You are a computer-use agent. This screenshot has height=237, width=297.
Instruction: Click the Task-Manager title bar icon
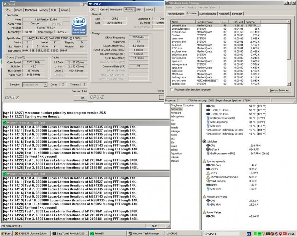(167, 3)
